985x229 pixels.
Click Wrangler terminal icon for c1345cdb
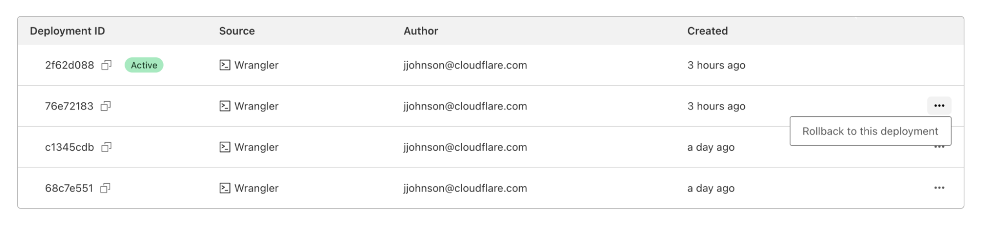[225, 147]
